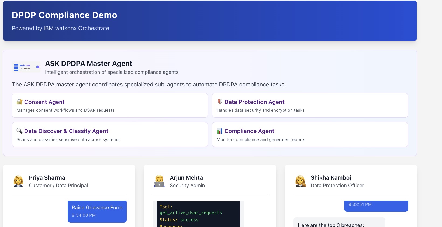This screenshot has width=442, height=227.
Task: Open the Consent Agent heading
Action: coord(44,102)
